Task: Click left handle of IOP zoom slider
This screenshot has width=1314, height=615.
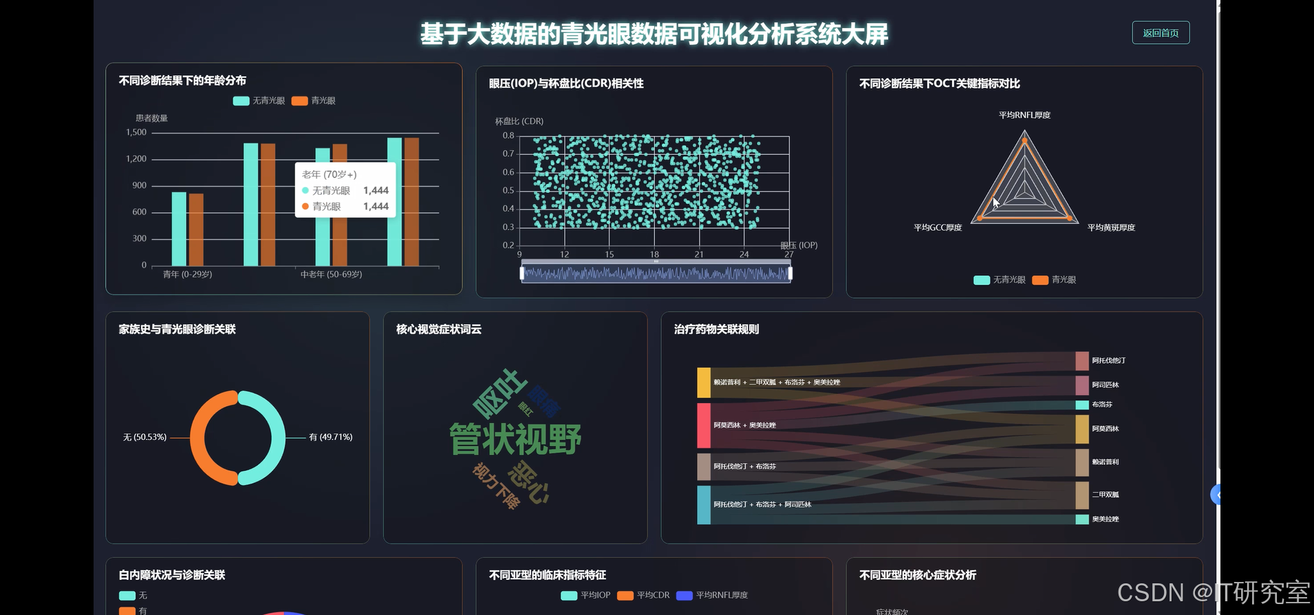Action: pos(522,273)
